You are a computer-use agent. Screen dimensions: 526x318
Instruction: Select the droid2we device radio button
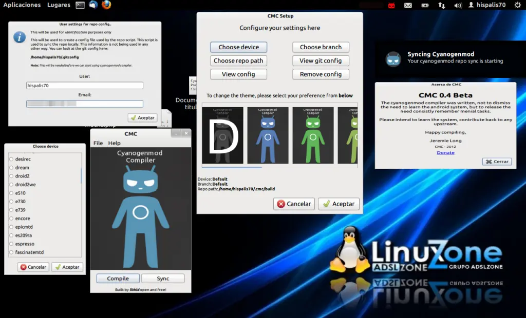coord(11,185)
